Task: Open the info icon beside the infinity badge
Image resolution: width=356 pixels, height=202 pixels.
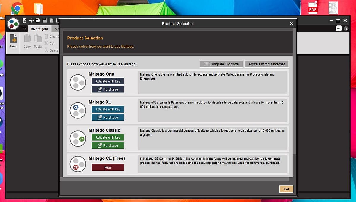Action: click(346, 28)
